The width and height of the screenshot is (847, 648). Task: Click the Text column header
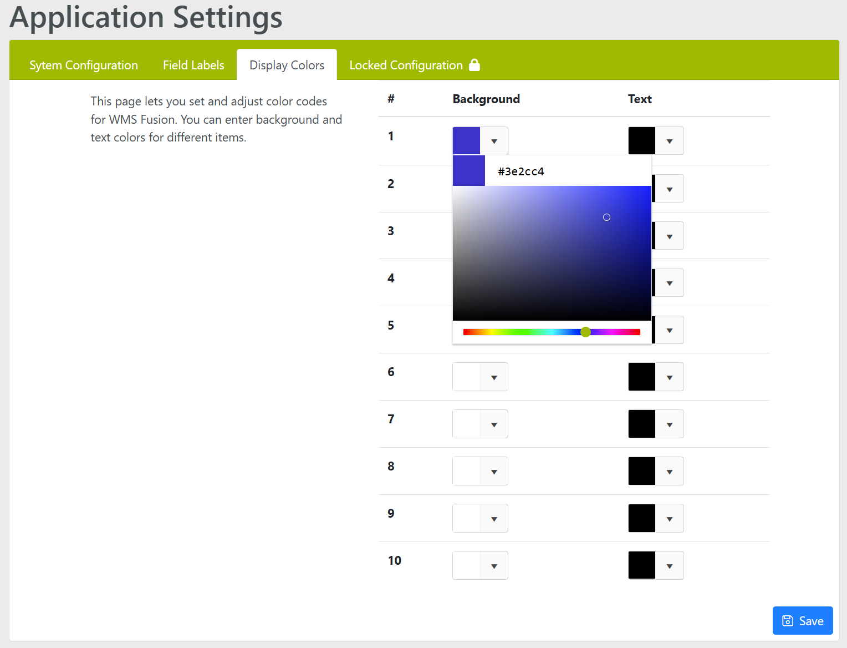point(640,99)
